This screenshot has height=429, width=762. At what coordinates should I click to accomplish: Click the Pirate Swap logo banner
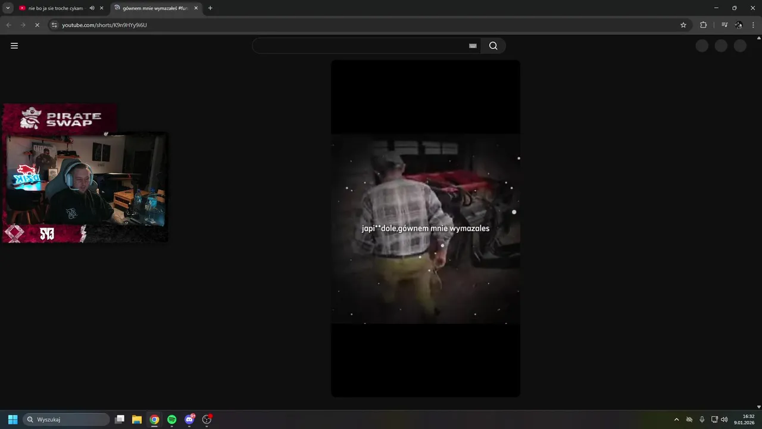(x=60, y=118)
